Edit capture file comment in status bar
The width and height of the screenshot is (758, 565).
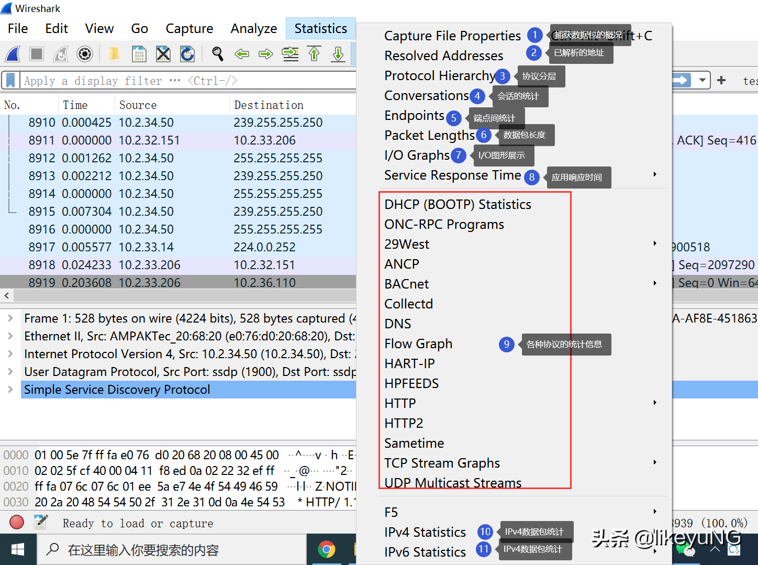tap(41, 522)
